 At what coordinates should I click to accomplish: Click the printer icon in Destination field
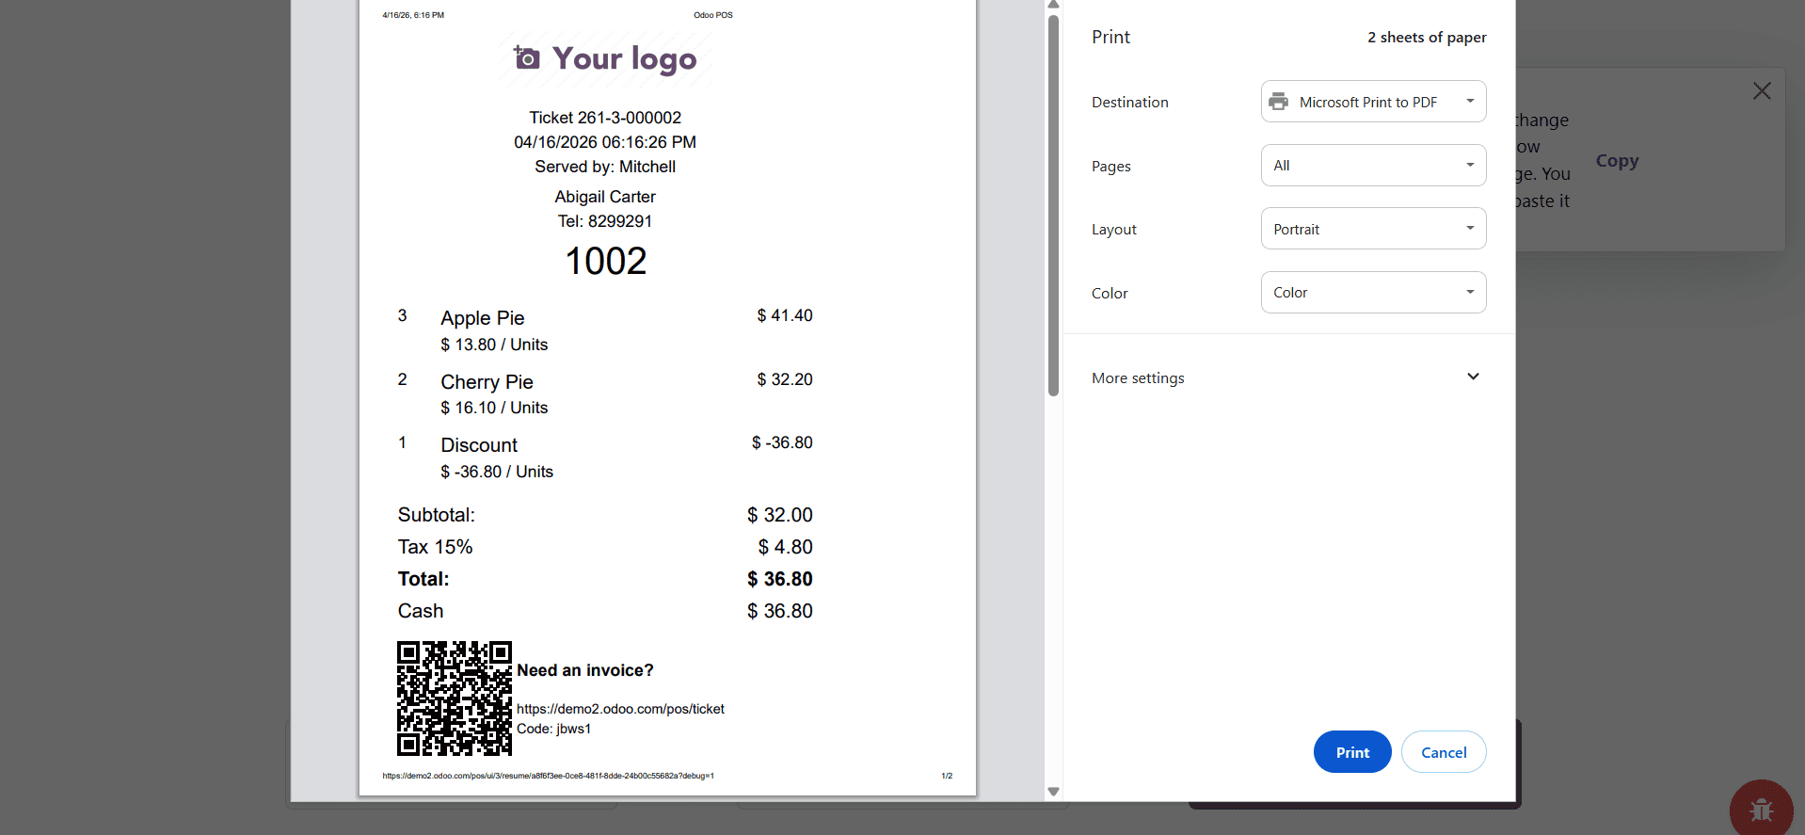point(1278,102)
